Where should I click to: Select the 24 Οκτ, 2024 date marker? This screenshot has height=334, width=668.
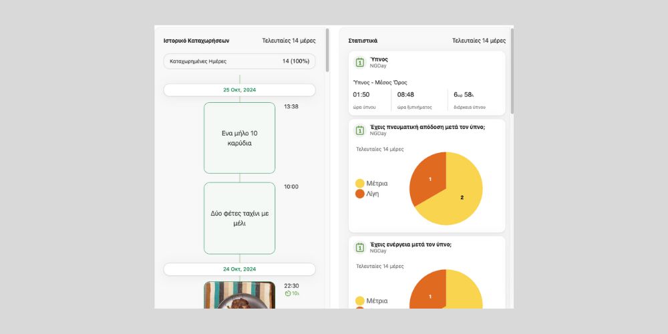(x=239, y=269)
